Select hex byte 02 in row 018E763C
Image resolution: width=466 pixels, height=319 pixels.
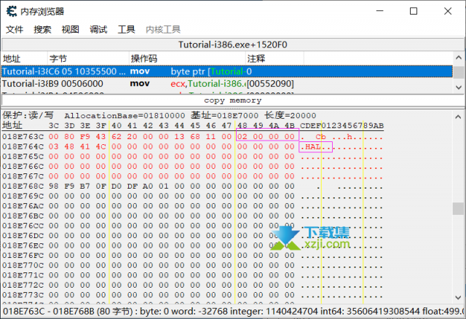(x=242, y=137)
